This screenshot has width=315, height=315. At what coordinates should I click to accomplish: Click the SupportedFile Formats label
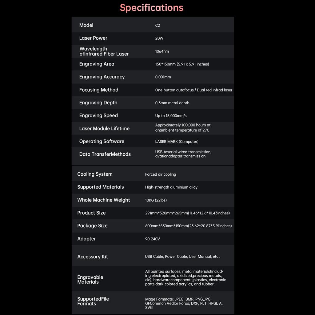coord(93,301)
